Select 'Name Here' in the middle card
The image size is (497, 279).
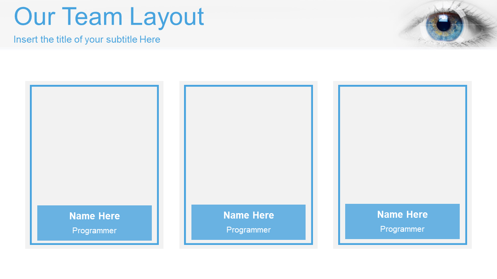(248, 215)
